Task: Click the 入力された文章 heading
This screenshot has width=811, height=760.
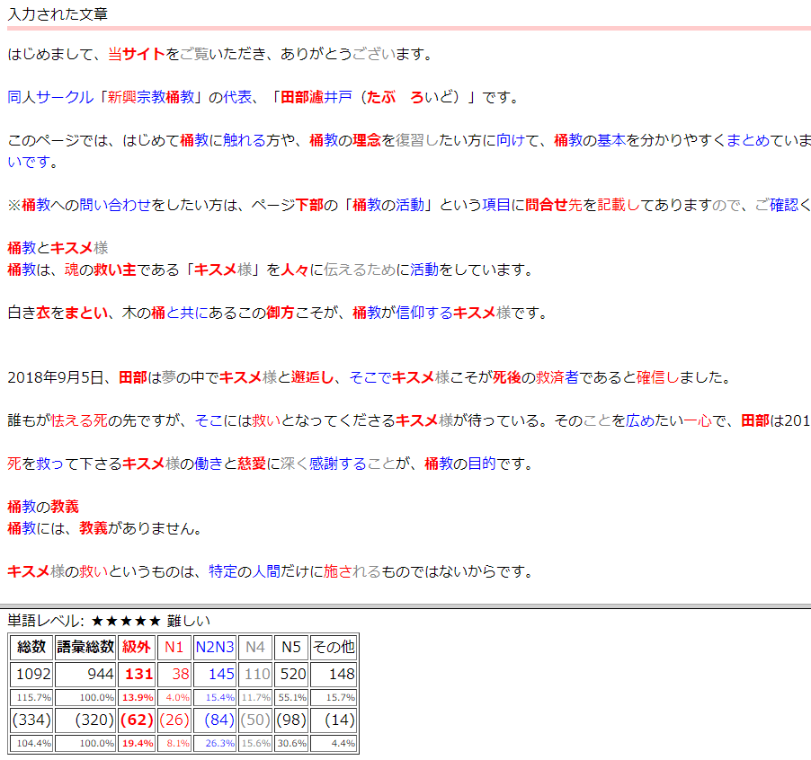Action: click(x=58, y=14)
